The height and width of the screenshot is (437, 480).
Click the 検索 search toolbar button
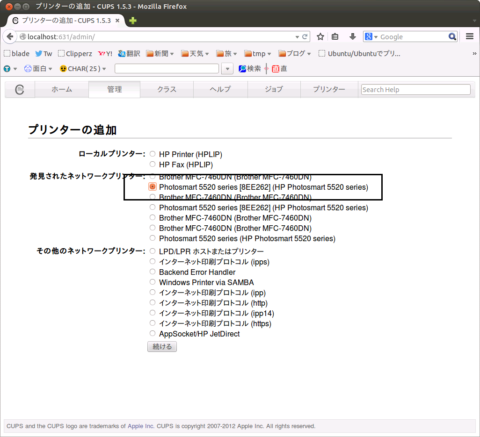[x=250, y=69]
